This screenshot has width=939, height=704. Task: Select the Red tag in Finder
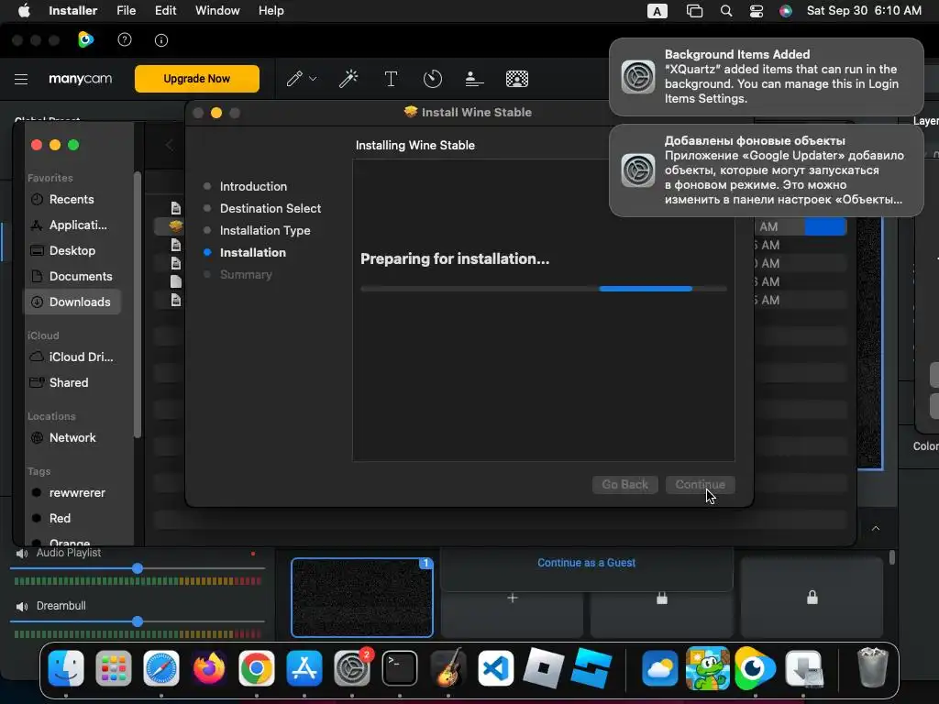click(x=72, y=519)
